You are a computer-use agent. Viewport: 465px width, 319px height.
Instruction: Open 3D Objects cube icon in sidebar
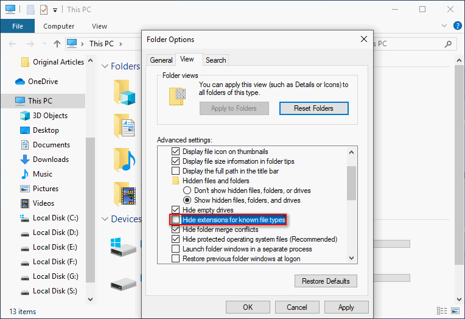pyautogui.click(x=25, y=116)
